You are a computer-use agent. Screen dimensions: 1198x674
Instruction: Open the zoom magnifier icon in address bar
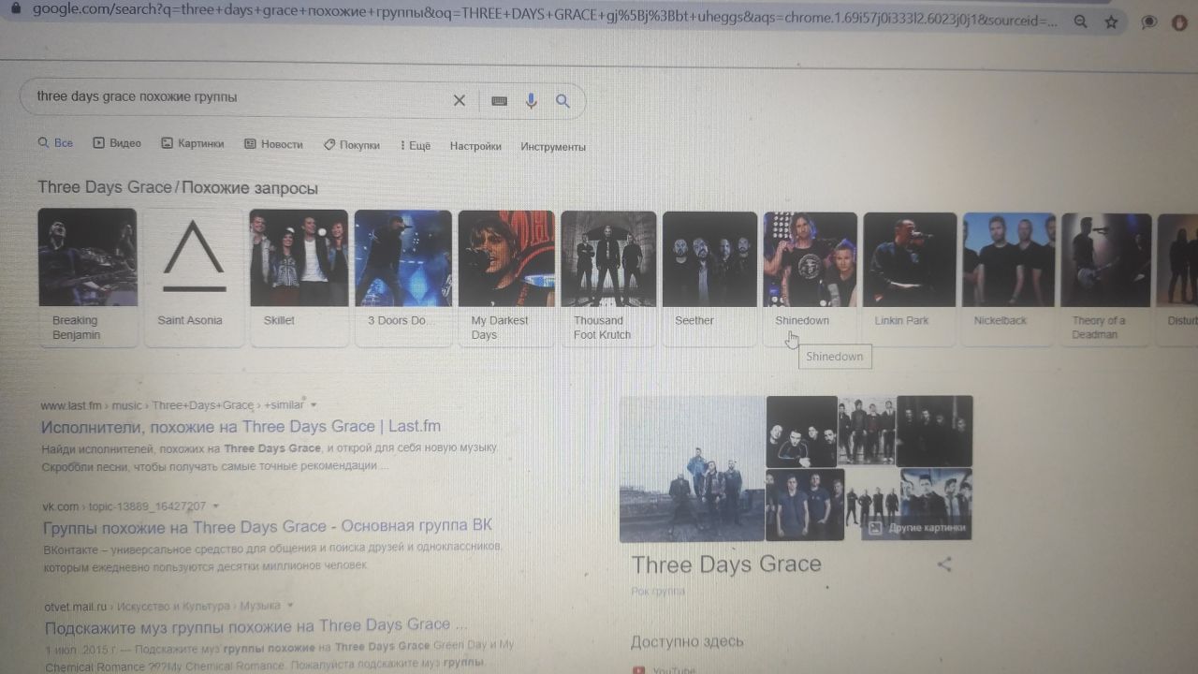(1081, 22)
